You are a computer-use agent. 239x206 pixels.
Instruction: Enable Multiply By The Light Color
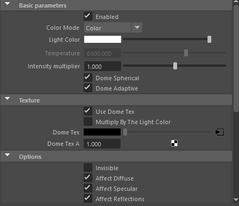coord(88,121)
